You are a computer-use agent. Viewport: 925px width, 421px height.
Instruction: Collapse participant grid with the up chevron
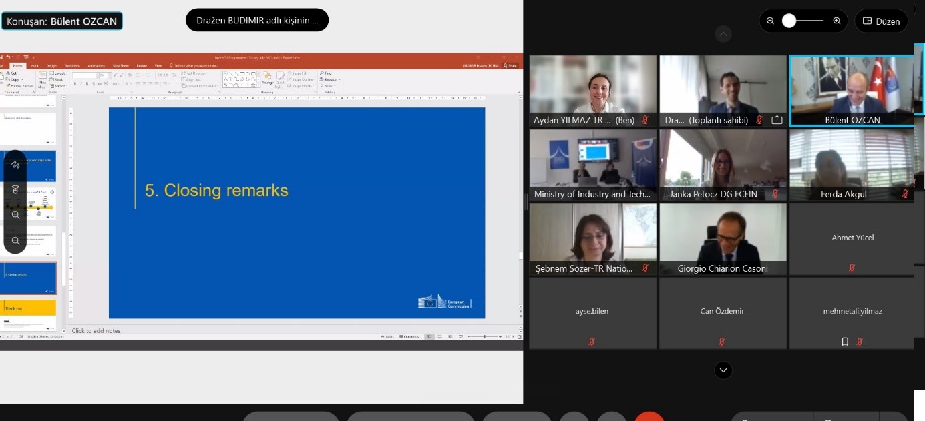pyautogui.click(x=723, y=34)
